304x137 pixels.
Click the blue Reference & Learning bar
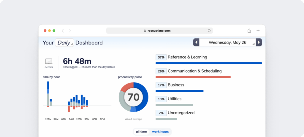coord(208,63)
